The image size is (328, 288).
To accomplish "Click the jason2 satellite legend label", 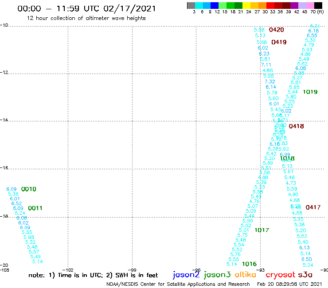I will coord(186,275).
